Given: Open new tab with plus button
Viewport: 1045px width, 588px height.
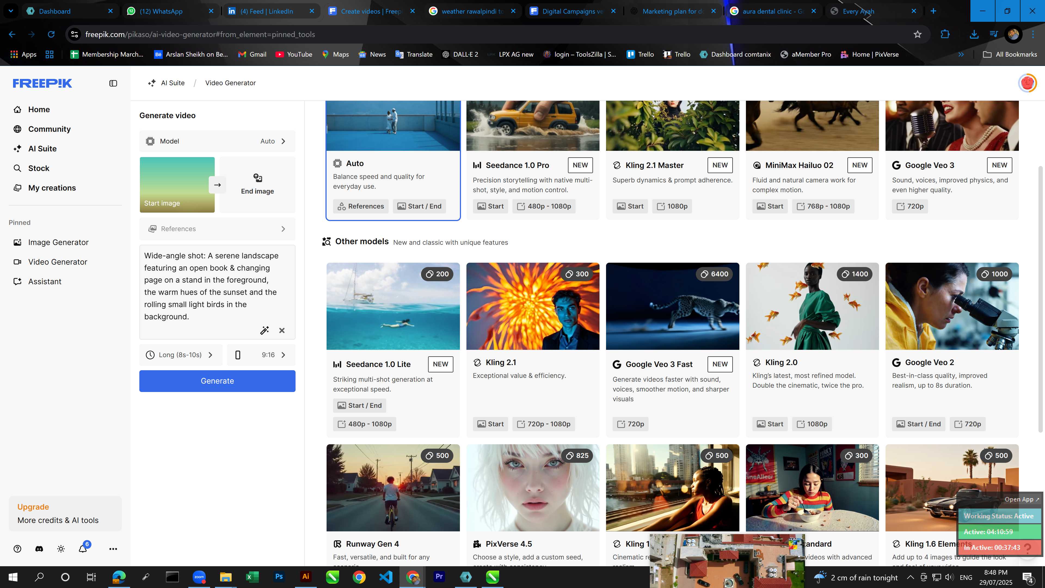Looking at the screenshot, I should point(933,11).
